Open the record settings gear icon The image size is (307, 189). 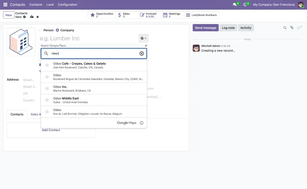point(25,17)
